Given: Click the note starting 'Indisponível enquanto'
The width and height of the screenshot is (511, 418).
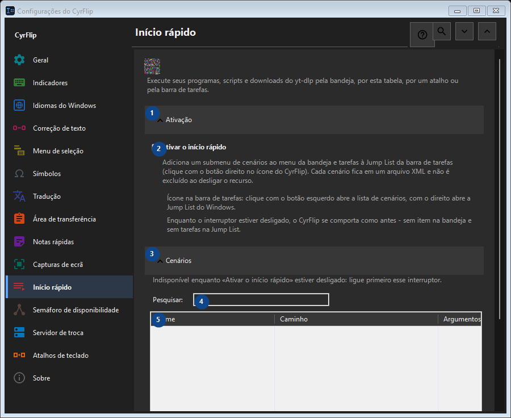Looking at the screenshot, I should click(297, 280).
